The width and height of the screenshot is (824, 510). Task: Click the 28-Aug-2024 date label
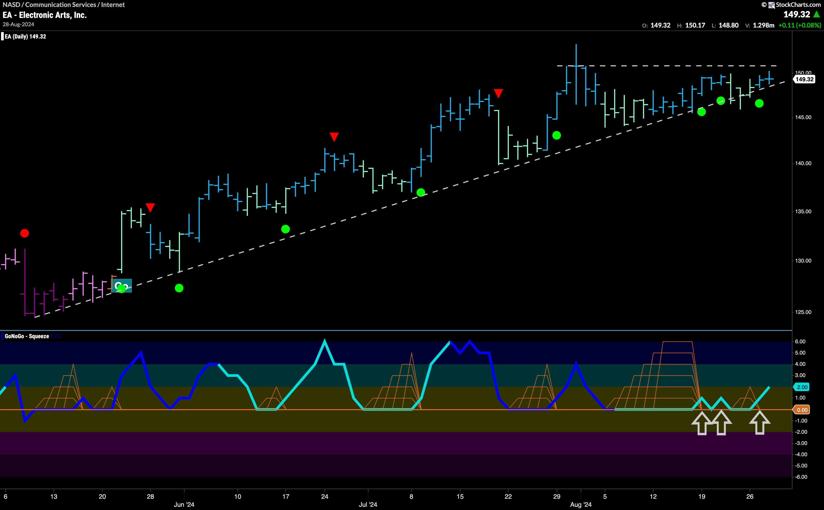coord(18,24)
